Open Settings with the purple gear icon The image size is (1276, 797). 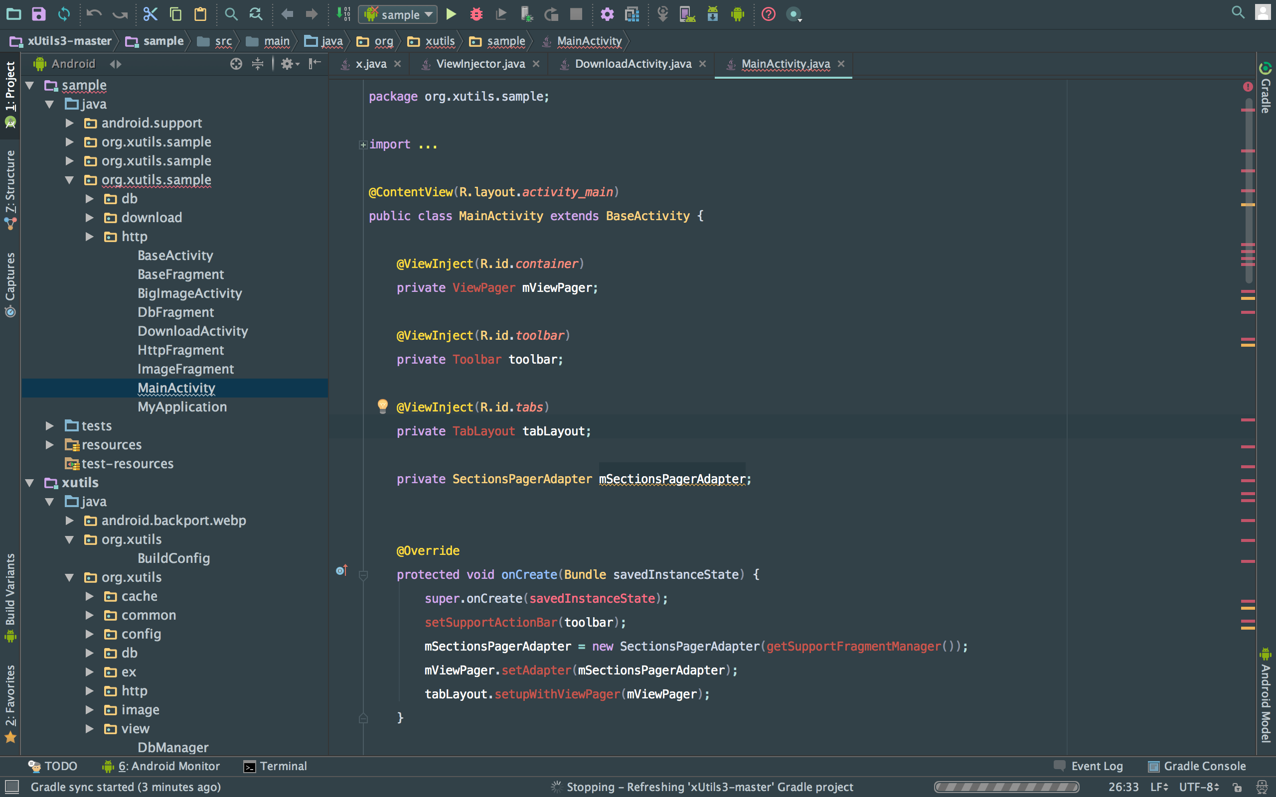tap(607, 14)
